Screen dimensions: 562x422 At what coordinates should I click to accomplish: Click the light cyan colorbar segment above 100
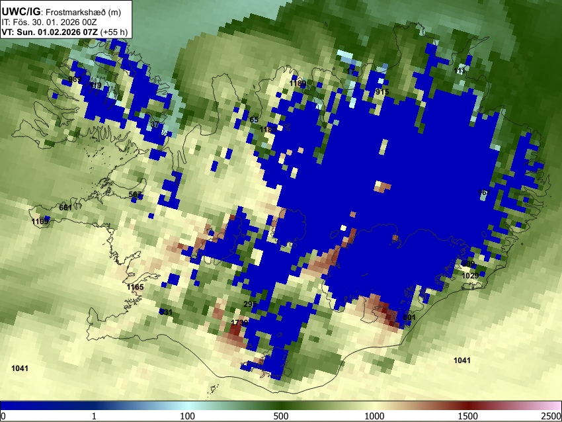[188, 405]
